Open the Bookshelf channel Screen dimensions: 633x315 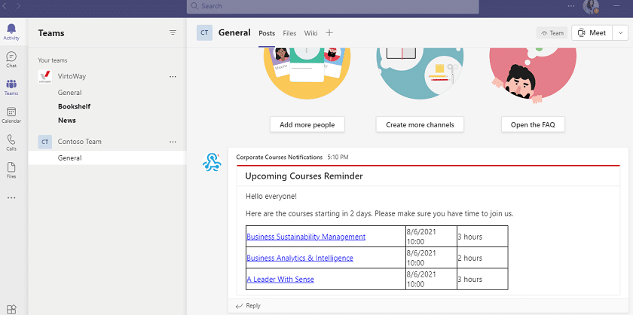click(75, 106)
